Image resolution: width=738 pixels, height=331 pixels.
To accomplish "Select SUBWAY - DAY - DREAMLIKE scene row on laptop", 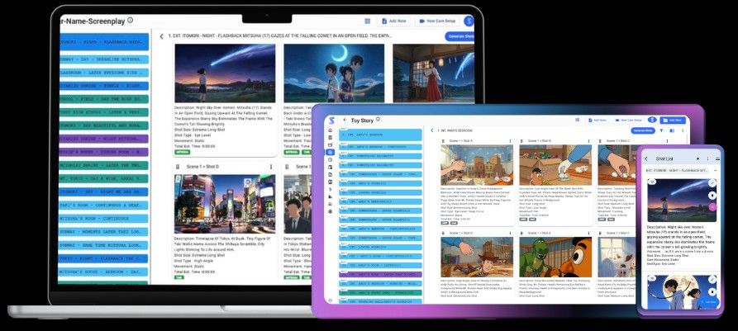I will coord(103,59).
